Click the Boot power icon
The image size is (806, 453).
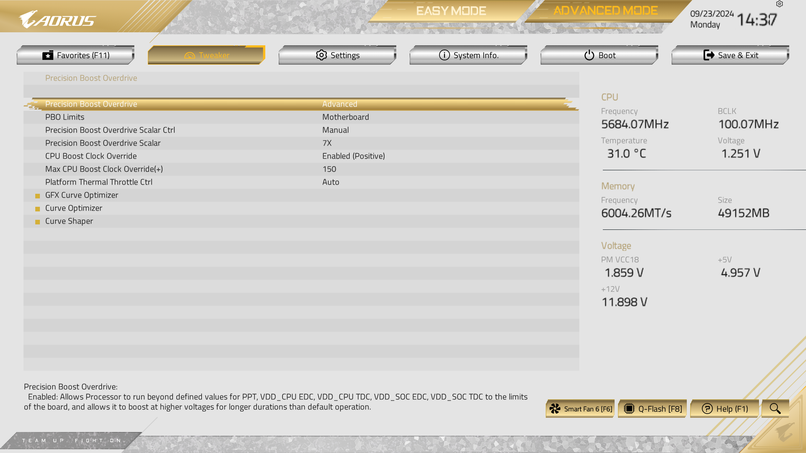click(589, 55)
